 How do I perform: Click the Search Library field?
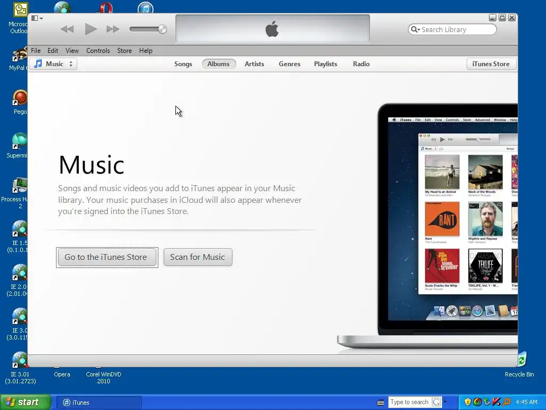(452, 30)
